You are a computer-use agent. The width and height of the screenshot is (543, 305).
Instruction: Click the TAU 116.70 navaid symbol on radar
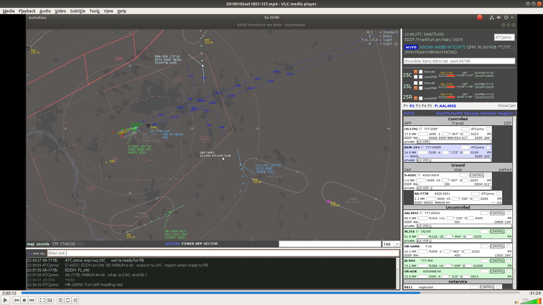(28, 48)
